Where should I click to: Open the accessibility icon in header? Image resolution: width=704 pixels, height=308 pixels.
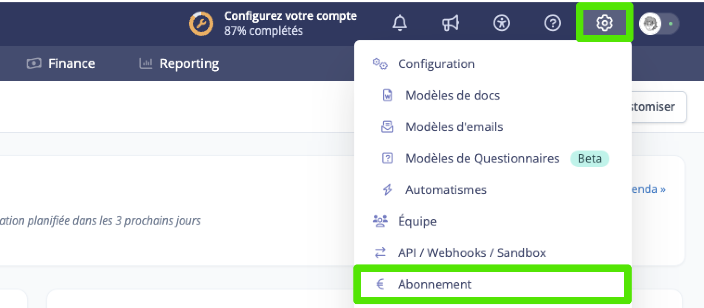pos(501,23)
